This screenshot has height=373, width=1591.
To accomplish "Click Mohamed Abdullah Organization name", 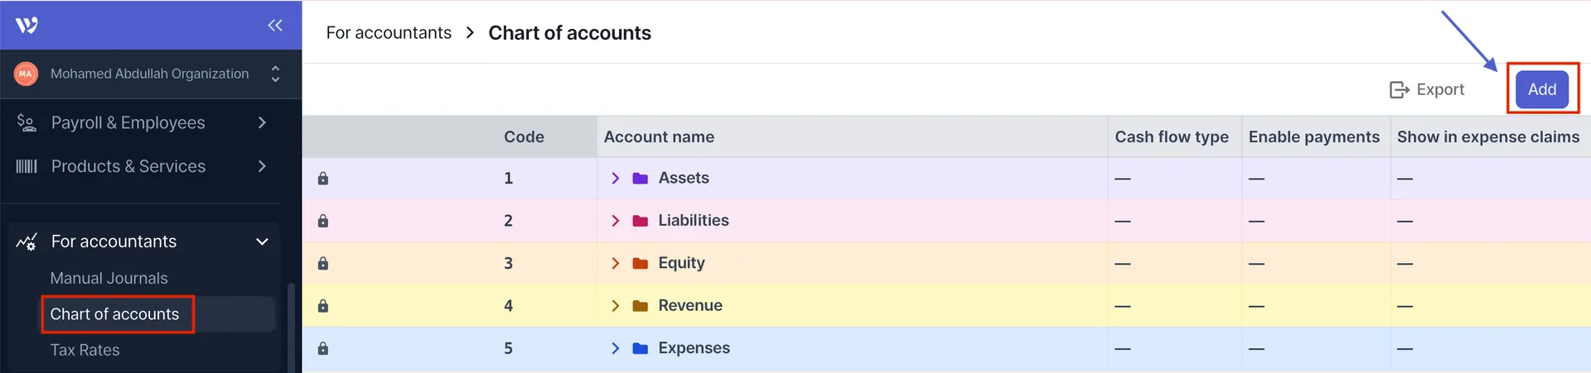I will pos(149,74).
